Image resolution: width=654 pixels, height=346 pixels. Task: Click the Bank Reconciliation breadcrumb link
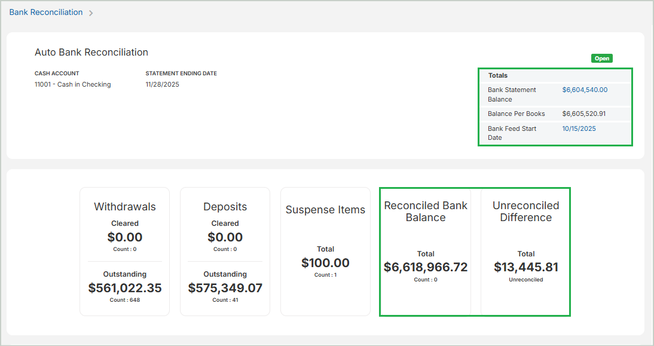coord(46,12)
